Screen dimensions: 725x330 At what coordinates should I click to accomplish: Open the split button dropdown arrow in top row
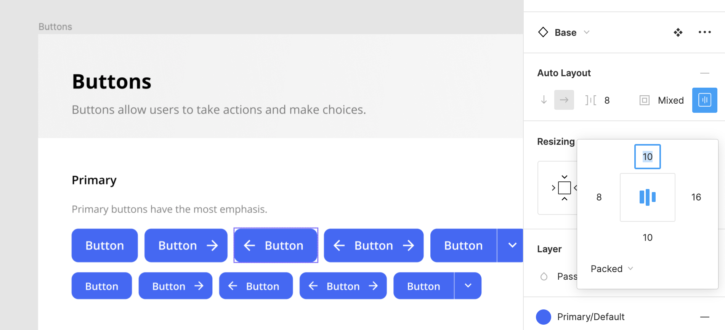512,245
